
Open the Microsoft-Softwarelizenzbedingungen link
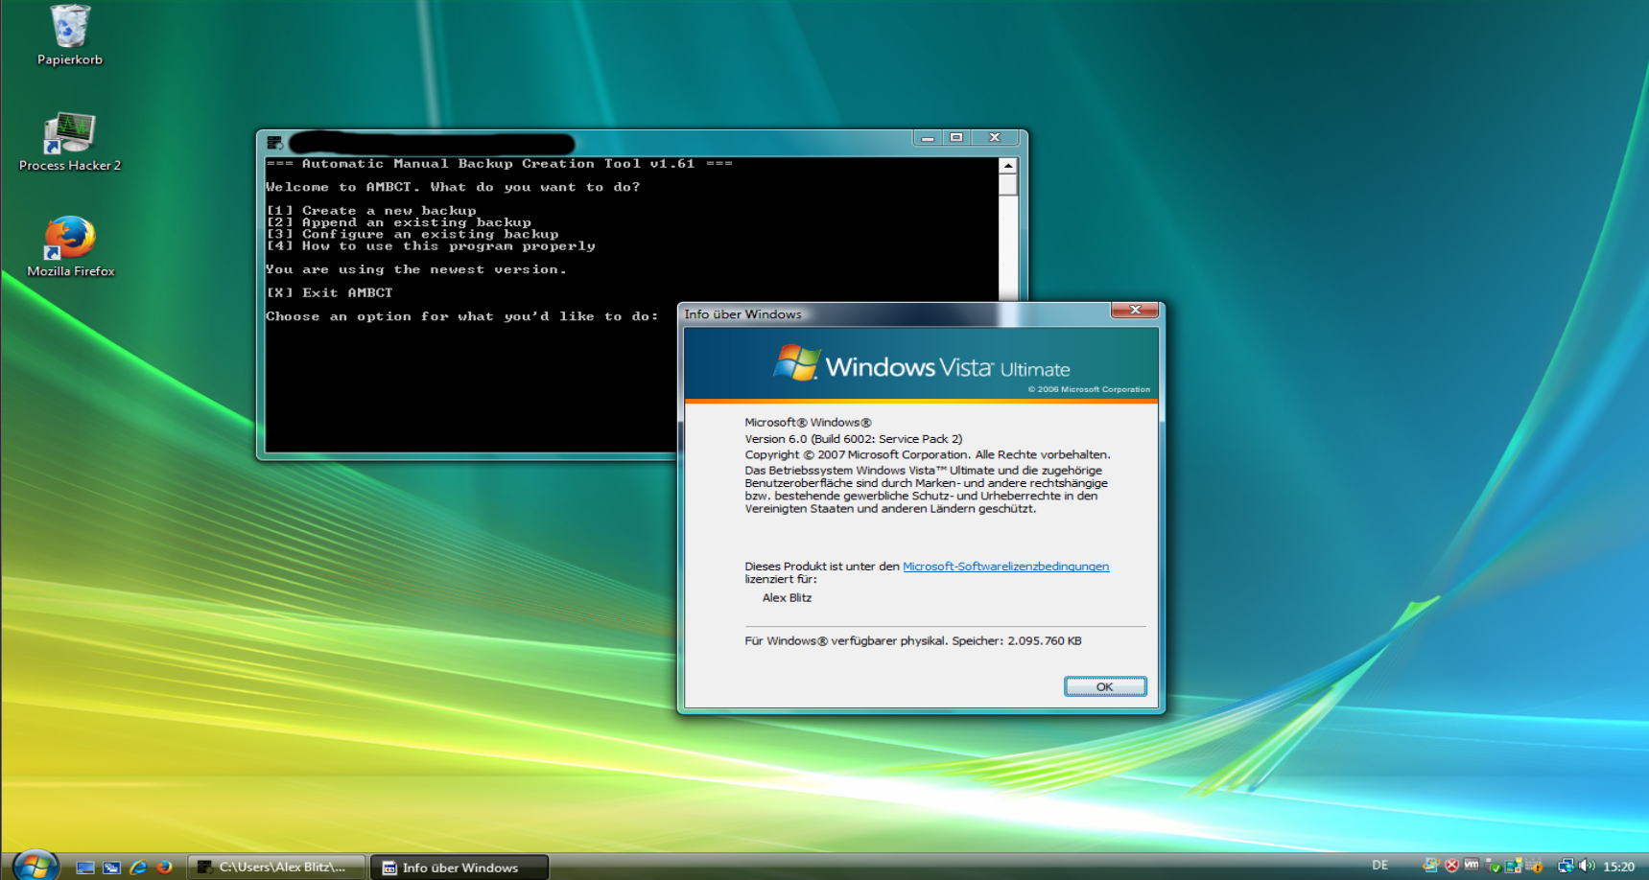(1005, 567)
